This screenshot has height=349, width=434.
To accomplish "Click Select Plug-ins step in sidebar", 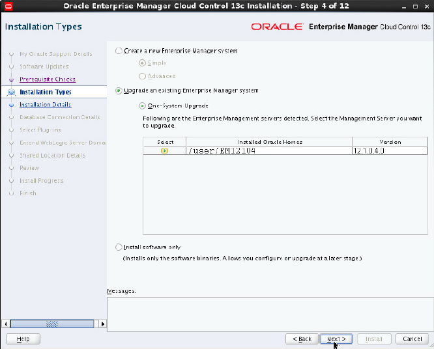I will (40, 130).
